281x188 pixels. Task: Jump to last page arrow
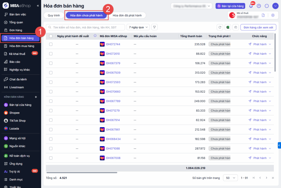pos(273,178)
